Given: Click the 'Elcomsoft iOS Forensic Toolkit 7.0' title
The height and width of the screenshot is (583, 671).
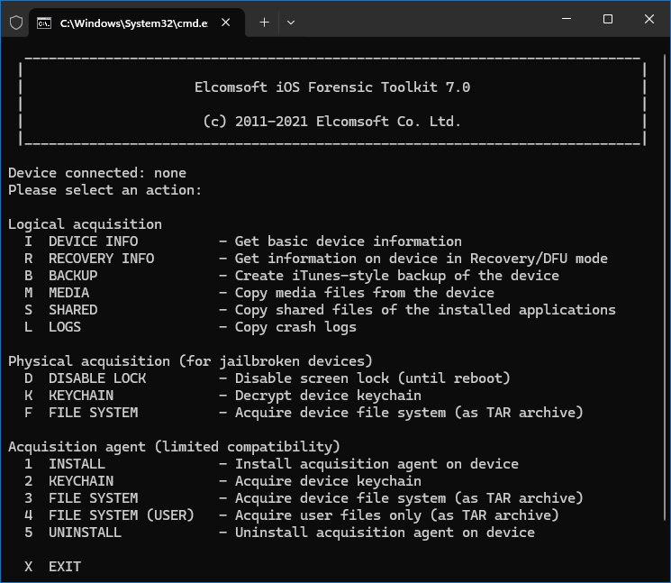Looking at the screenshot, I should point(332,87).
